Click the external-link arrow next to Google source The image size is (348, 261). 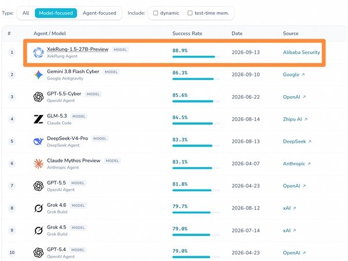point(303,75)
